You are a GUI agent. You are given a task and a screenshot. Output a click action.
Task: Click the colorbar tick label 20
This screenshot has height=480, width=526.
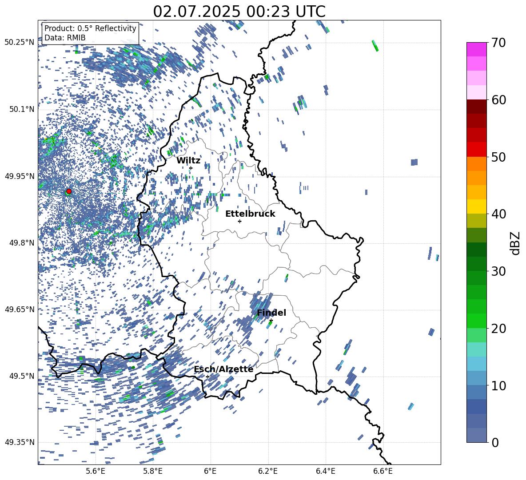[498, 328]
